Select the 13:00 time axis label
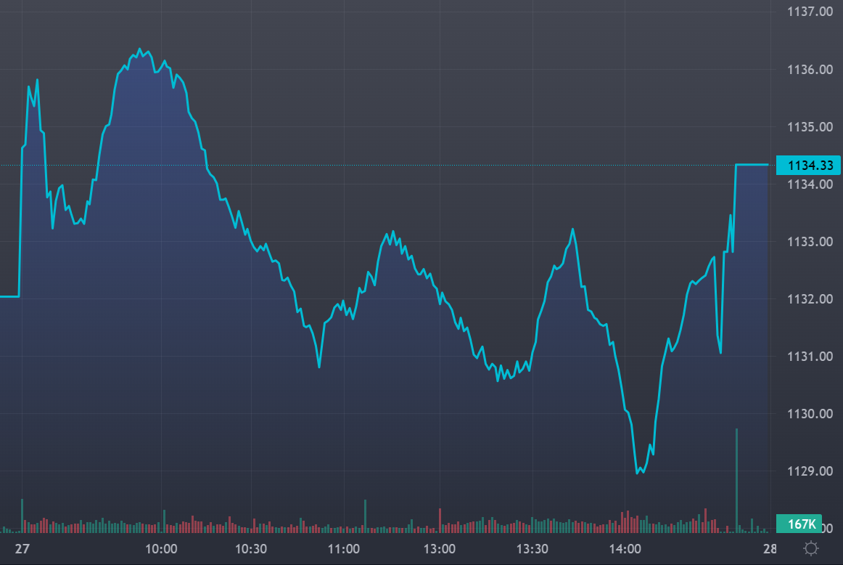 pyautogui.click(x=439, y=548)
